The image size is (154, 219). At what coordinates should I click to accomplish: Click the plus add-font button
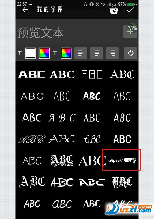(130, 31)
